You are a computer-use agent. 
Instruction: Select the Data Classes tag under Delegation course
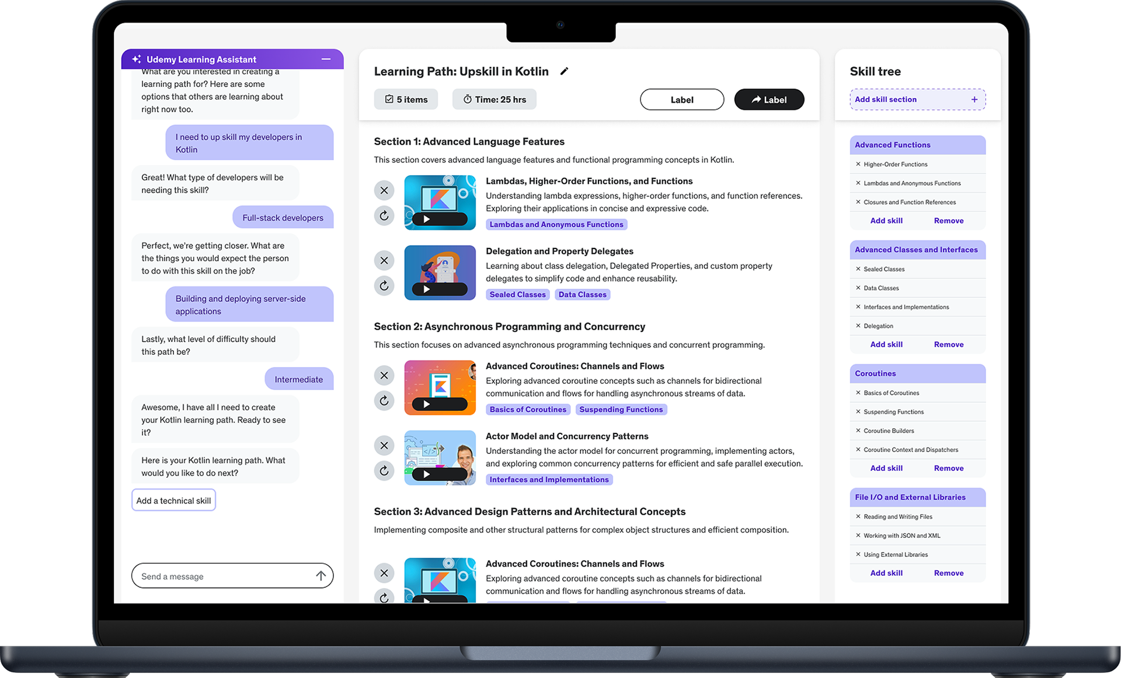(x=582, y=294)
